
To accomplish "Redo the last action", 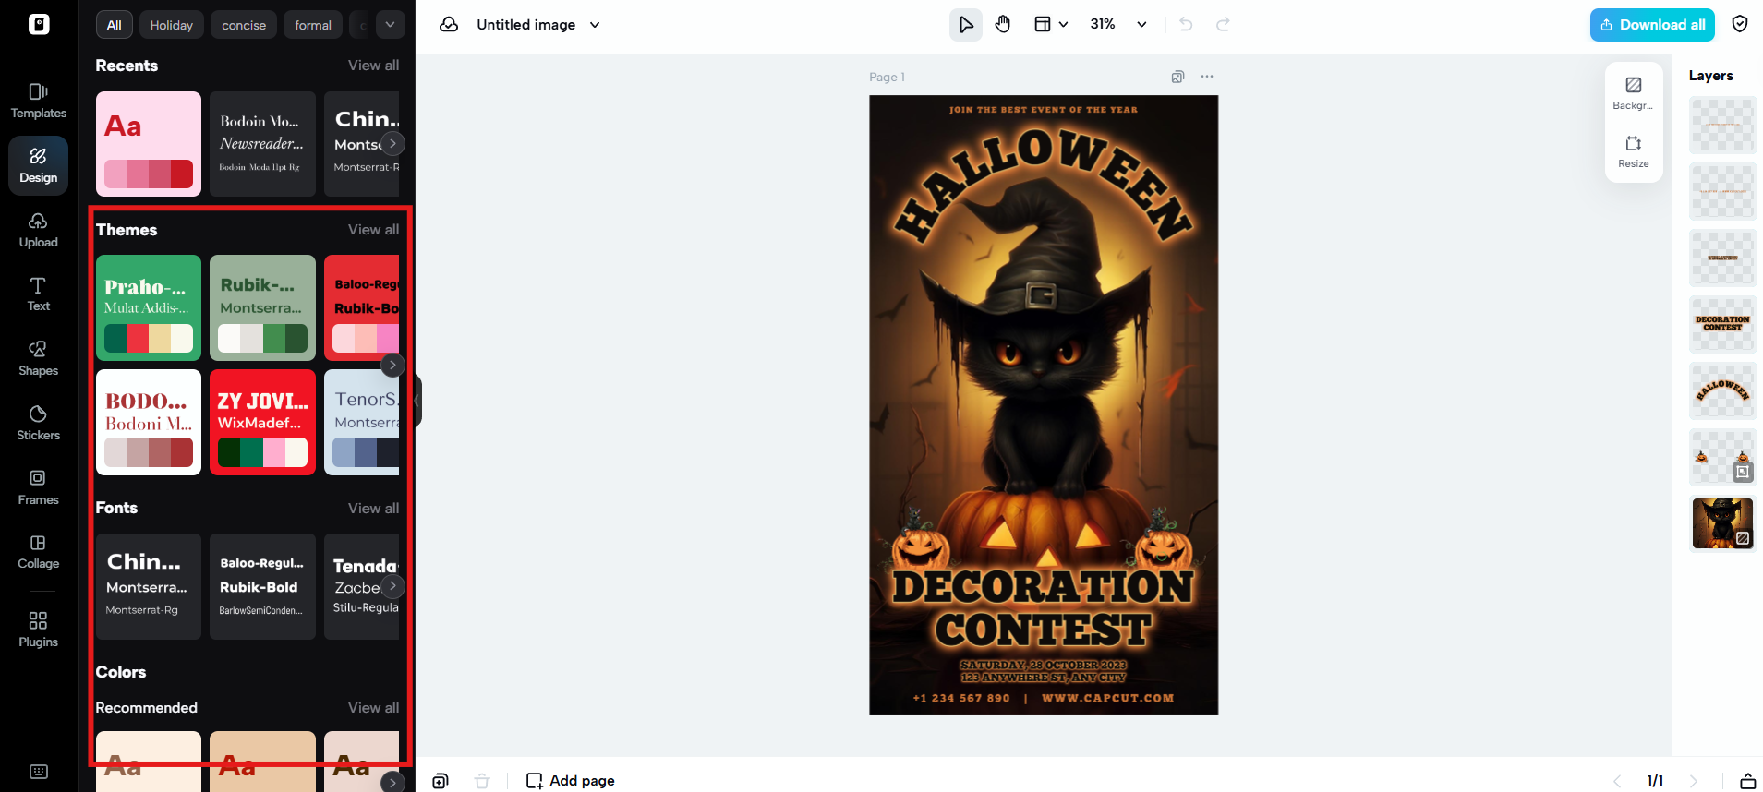I will 1223,25.
